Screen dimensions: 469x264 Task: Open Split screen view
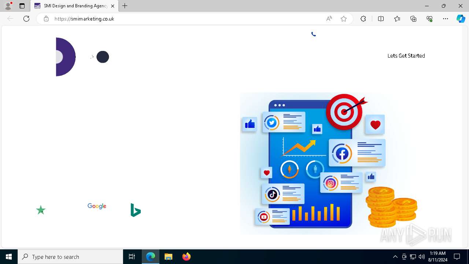pos(381,19)
